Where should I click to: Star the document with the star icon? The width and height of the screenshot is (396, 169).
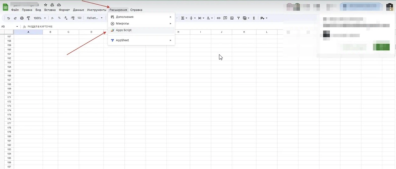pyautogui.click(x=45, y=5)
